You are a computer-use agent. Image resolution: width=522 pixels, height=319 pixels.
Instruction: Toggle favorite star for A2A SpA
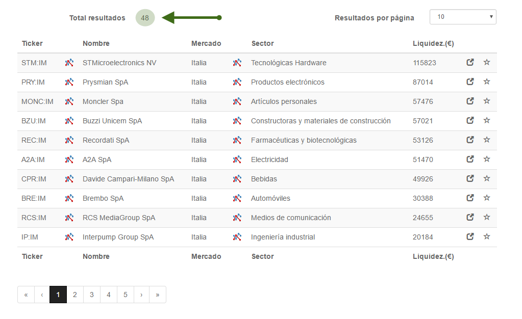[x=487, y=159]
